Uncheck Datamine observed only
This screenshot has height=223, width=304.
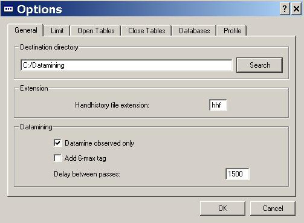pyautogui.click(x=57, y=143)
